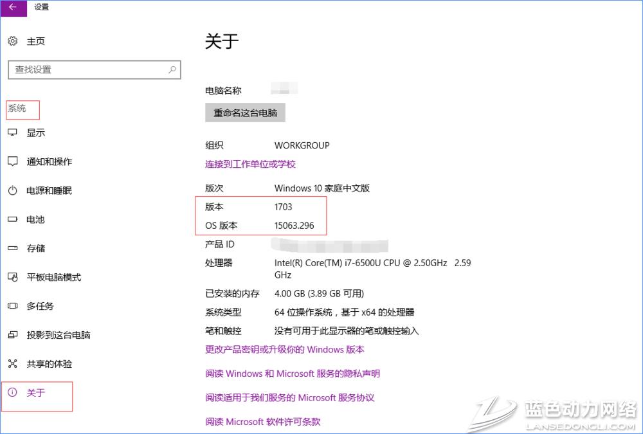Image resolution: width=643 pixels, height=434 pixels.
Task: Open 连接到工作单位或学校 link
Action: click(250, 164)
